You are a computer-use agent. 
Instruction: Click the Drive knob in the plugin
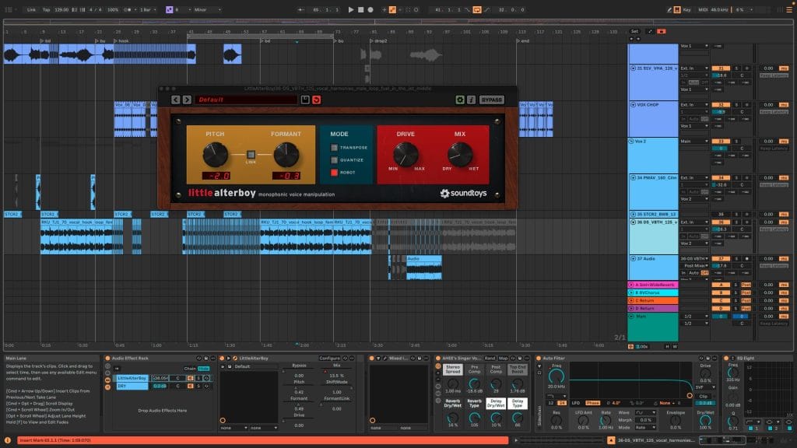(405, 155)
